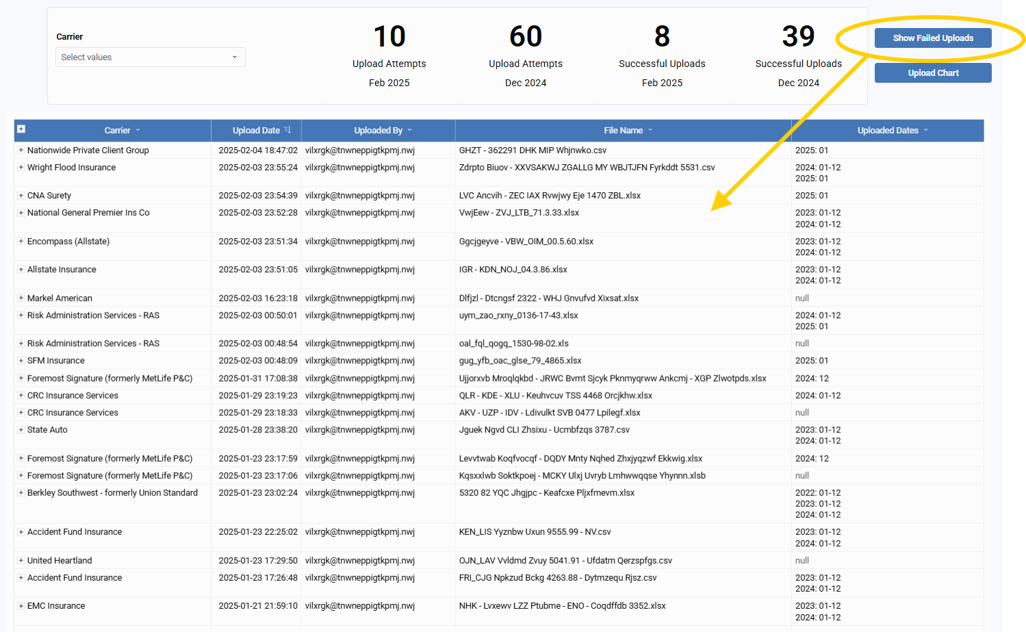Open the Upload Chart button
The height and width of the screenshot is (632, 1026).
pos(933,73)
